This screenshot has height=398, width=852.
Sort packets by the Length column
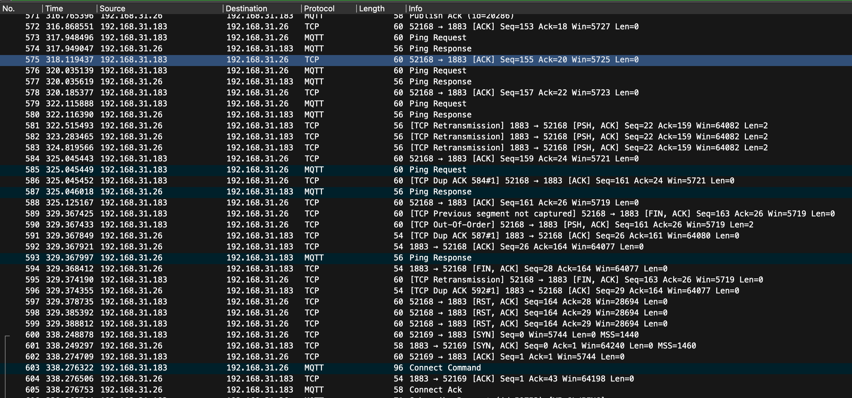[x=372, y=8]
